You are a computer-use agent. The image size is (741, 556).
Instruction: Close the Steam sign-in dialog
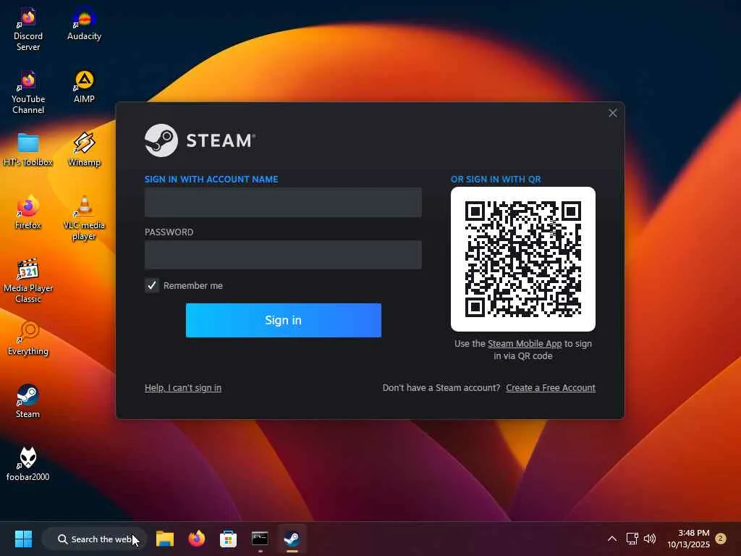612,113
